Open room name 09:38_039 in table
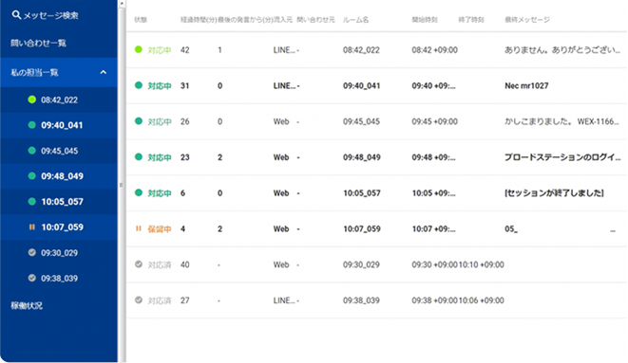Screen dimensions: 628x363 point(361,300)
